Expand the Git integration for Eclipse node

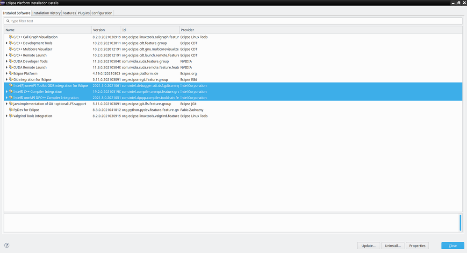point(7,80)
